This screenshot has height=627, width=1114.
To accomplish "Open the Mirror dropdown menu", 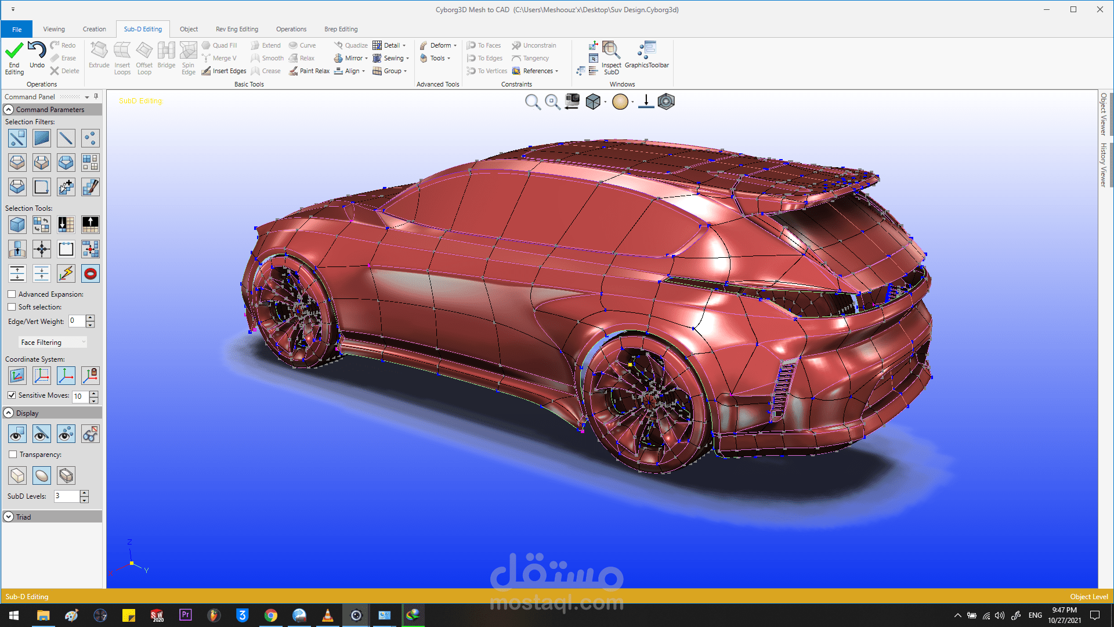I will (x=366, y=58).
